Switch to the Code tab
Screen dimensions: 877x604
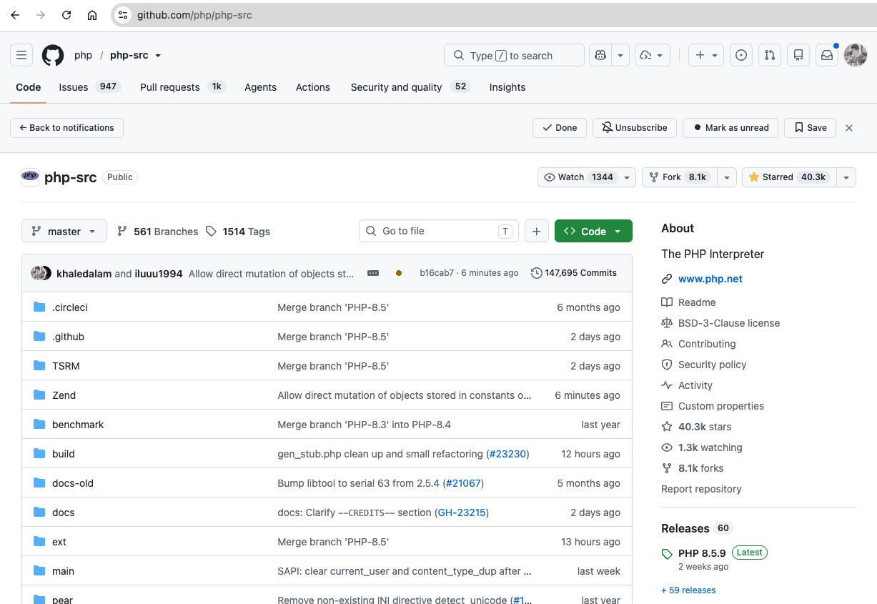(x=29, y=87)
